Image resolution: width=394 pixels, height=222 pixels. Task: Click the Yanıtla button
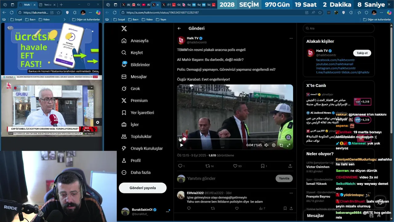tap(284, 179)
